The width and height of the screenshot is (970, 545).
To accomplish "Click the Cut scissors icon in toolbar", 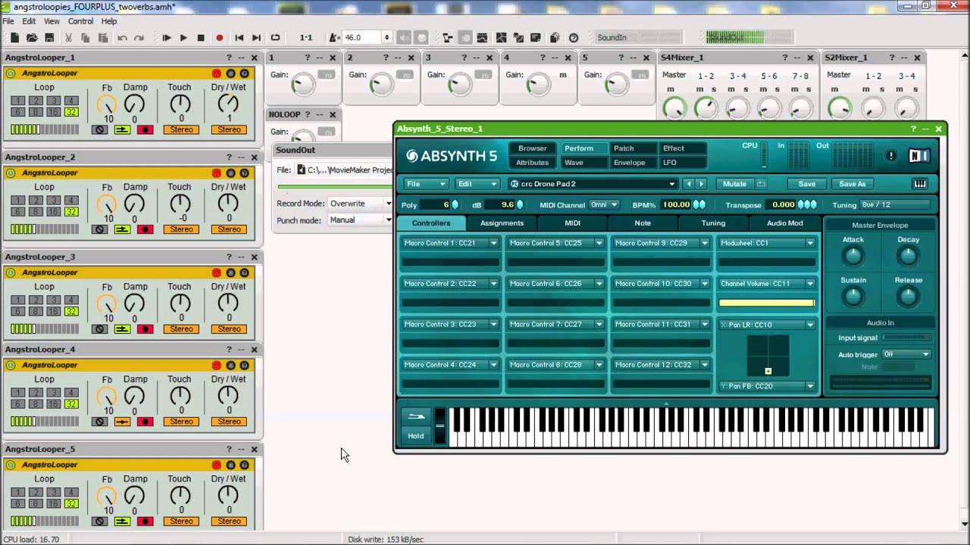I will pyautogui.click(x=69, y=38).
